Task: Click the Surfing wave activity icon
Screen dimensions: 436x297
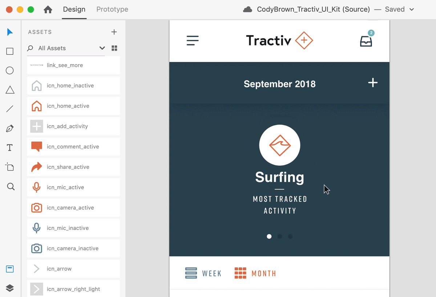Action: point(280,145)
